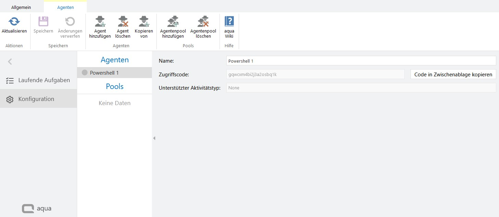Collapse sidebar with the back chevron
The image size is (499, 217).
click(10, 62)
